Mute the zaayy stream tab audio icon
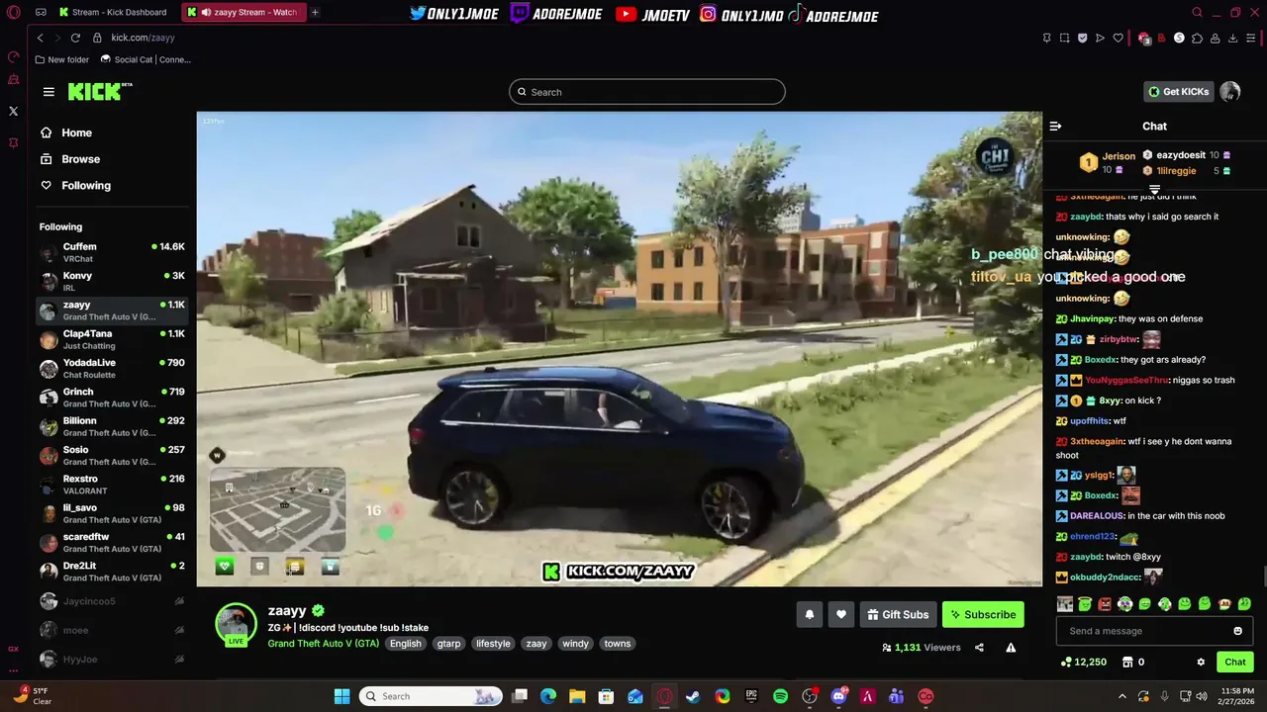This screenshot has height=712, width=1267. coord(206,13)
